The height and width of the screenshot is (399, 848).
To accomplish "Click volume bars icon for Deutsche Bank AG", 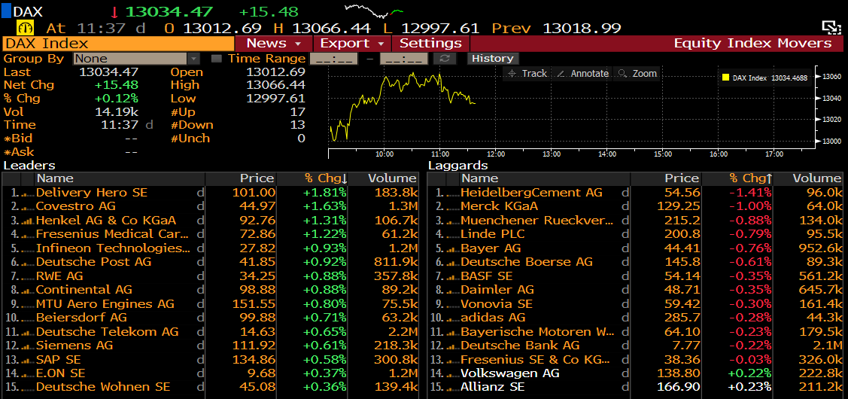I will [453, 346].
